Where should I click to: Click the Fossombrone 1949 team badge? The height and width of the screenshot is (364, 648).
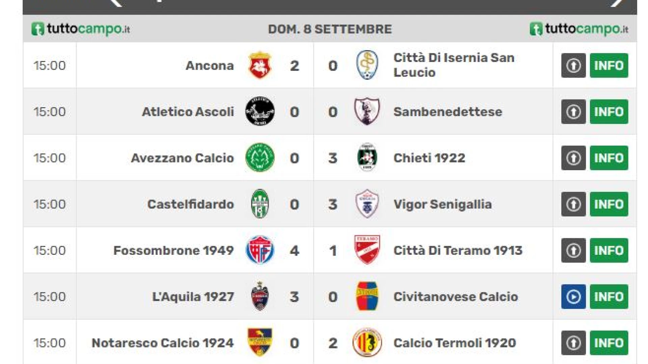click(x=260, y=250)
